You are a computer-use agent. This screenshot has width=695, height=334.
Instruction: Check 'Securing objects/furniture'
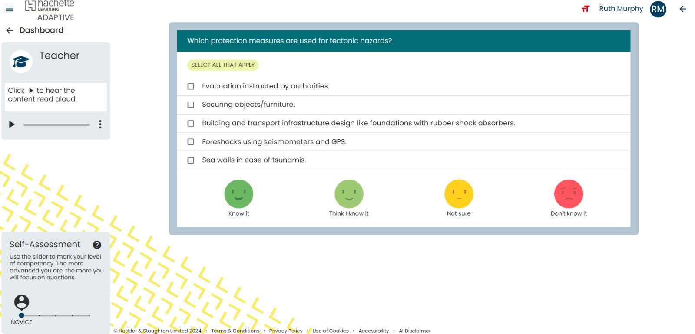pyautogui.click(x=191, y=105)
